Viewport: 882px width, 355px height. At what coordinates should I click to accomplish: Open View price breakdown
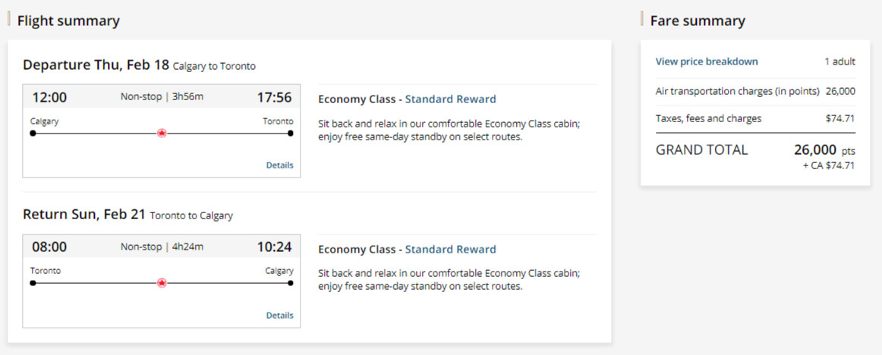(707, 61)
